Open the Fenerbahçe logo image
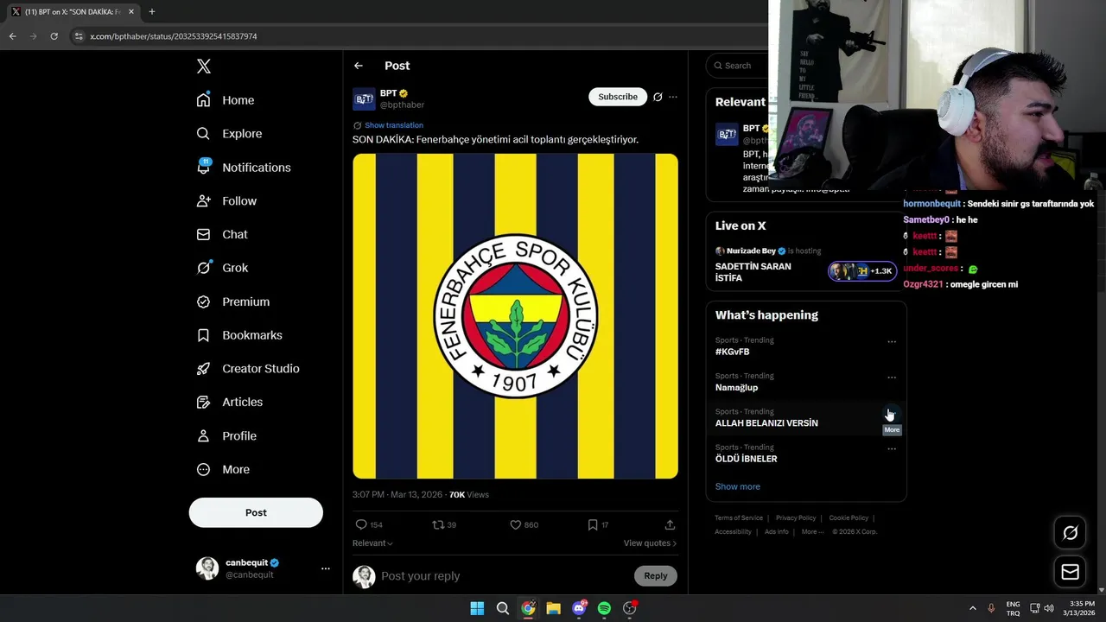1106x622 pixels. (x=515, y=316)
